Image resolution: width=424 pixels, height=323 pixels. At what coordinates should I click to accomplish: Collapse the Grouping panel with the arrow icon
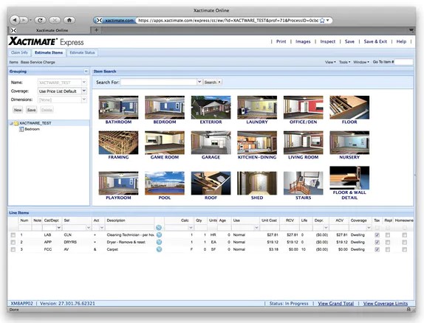pos(86,72)
